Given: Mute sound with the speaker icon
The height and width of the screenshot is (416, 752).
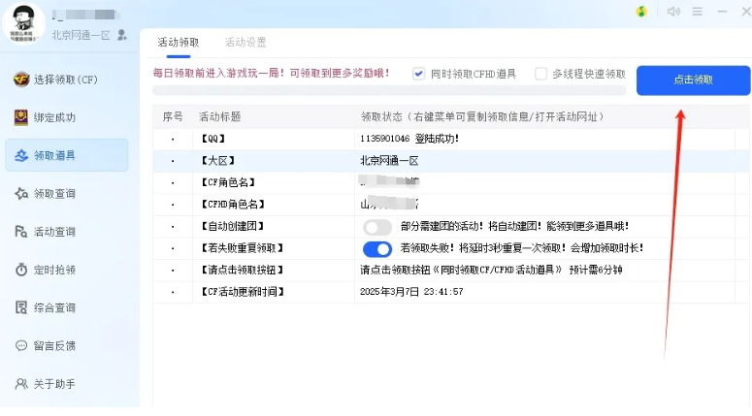Looking at the screenshot, I should tap(673, 12).
